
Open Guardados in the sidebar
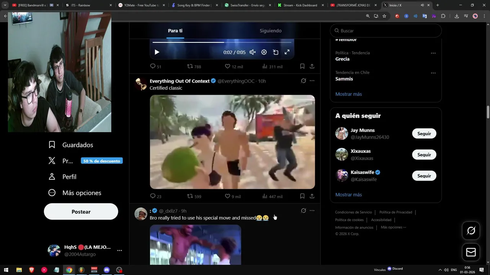(71, 145)
